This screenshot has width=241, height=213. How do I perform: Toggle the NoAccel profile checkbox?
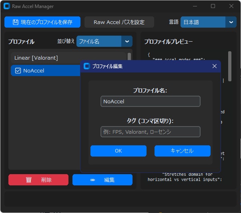pos(18,71)
